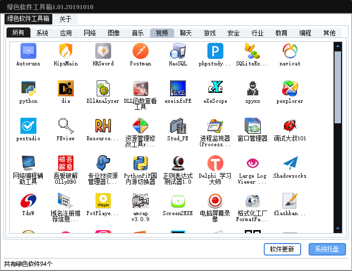The width and height of the screenshot is (352, 271).
Task: Open the 窗口管理器 icon
Action: pos(253,126)
